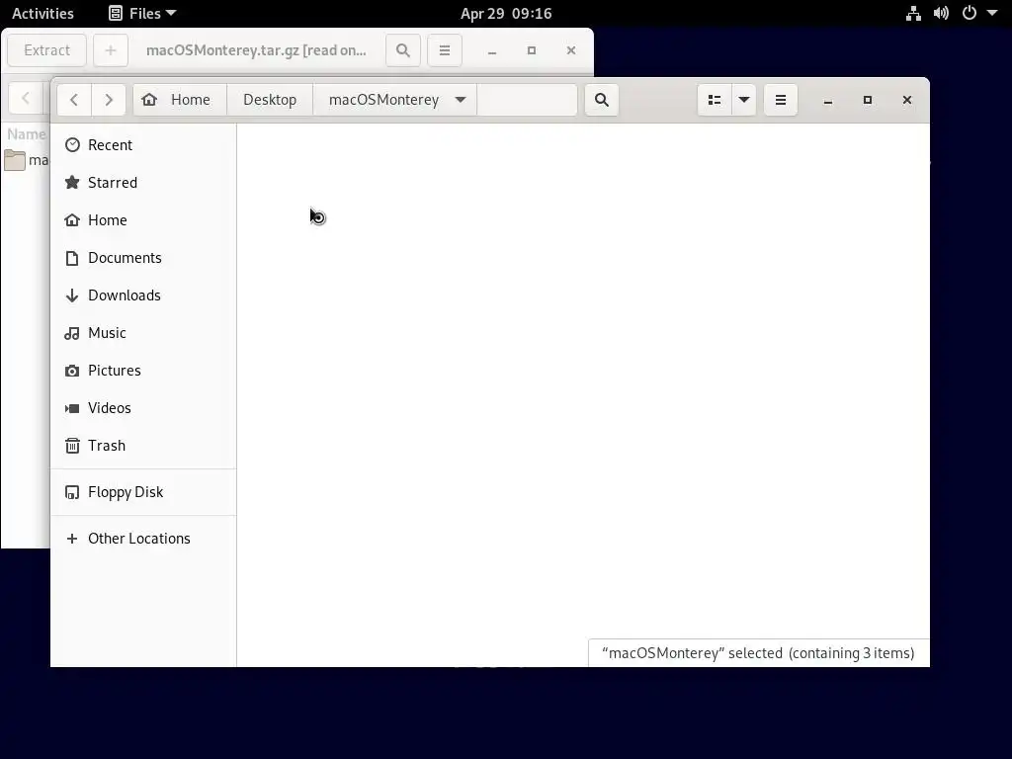Viewport: 1012px width, 759px height.
Task: Click the Documents file icon
Action: [72, 258]
